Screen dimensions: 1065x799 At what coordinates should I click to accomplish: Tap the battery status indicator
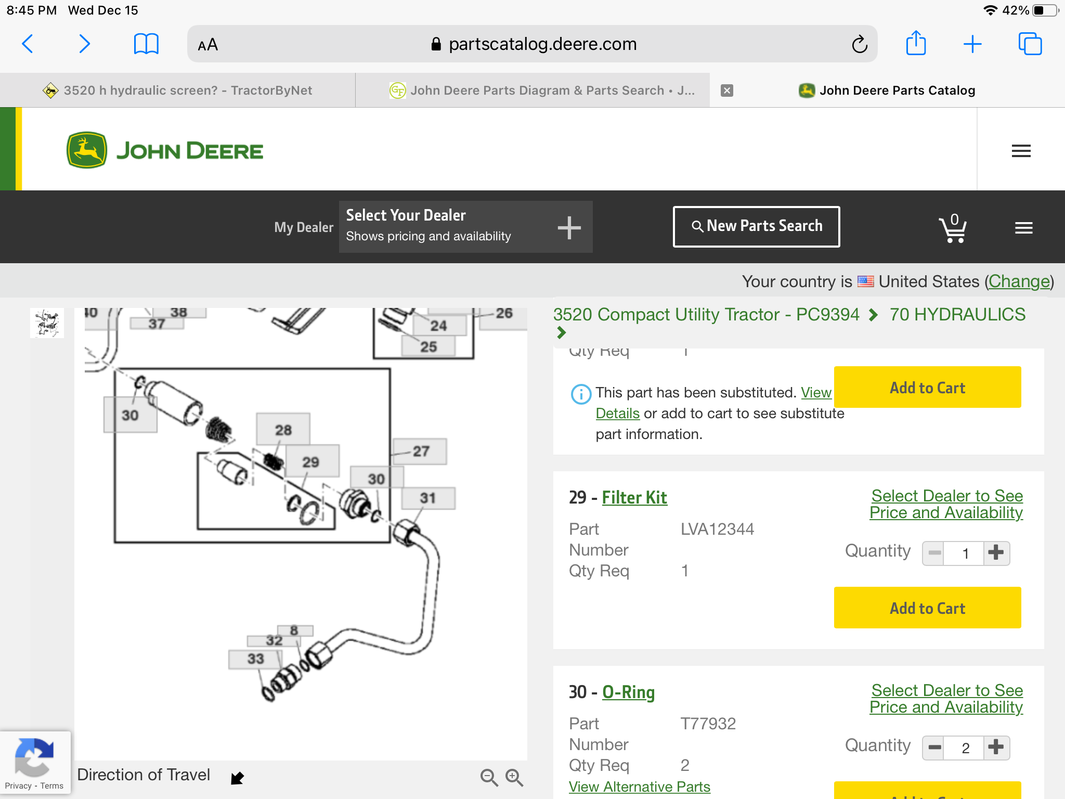(x=1046, y=10)
